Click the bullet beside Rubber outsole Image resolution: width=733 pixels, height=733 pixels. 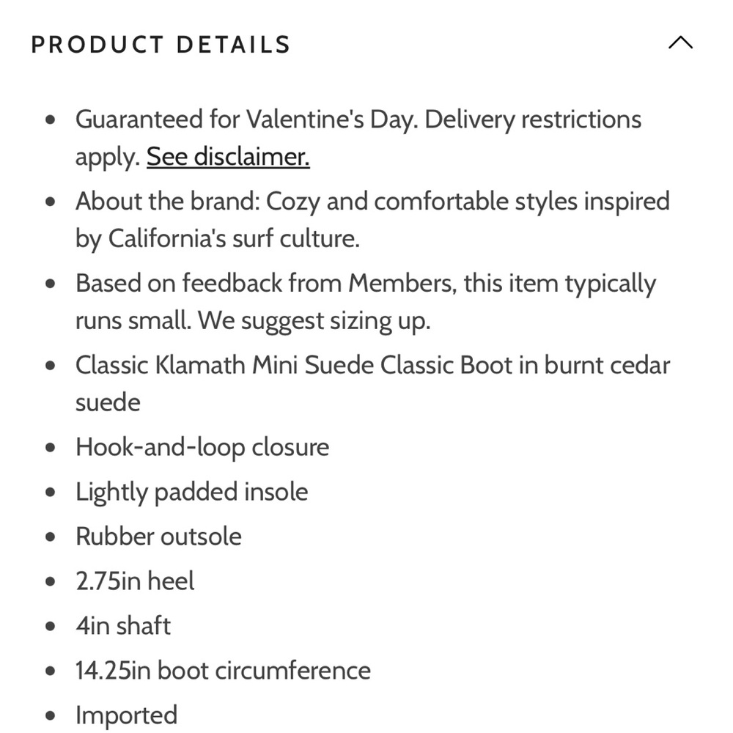point(51,537)
